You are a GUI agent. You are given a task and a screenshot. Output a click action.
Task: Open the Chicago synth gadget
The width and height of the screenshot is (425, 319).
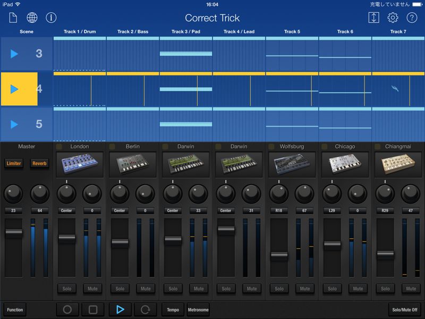pos(345,164)
